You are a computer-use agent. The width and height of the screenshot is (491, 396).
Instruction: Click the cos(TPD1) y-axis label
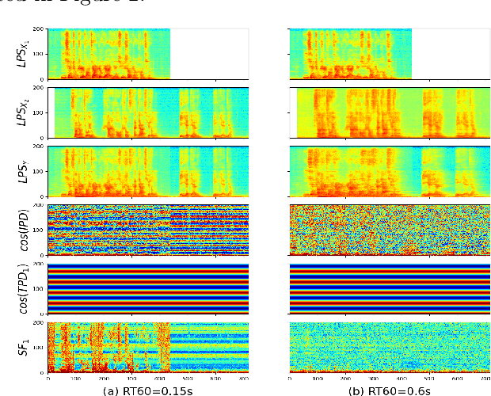pyautogui.click(x=25, y=288)
